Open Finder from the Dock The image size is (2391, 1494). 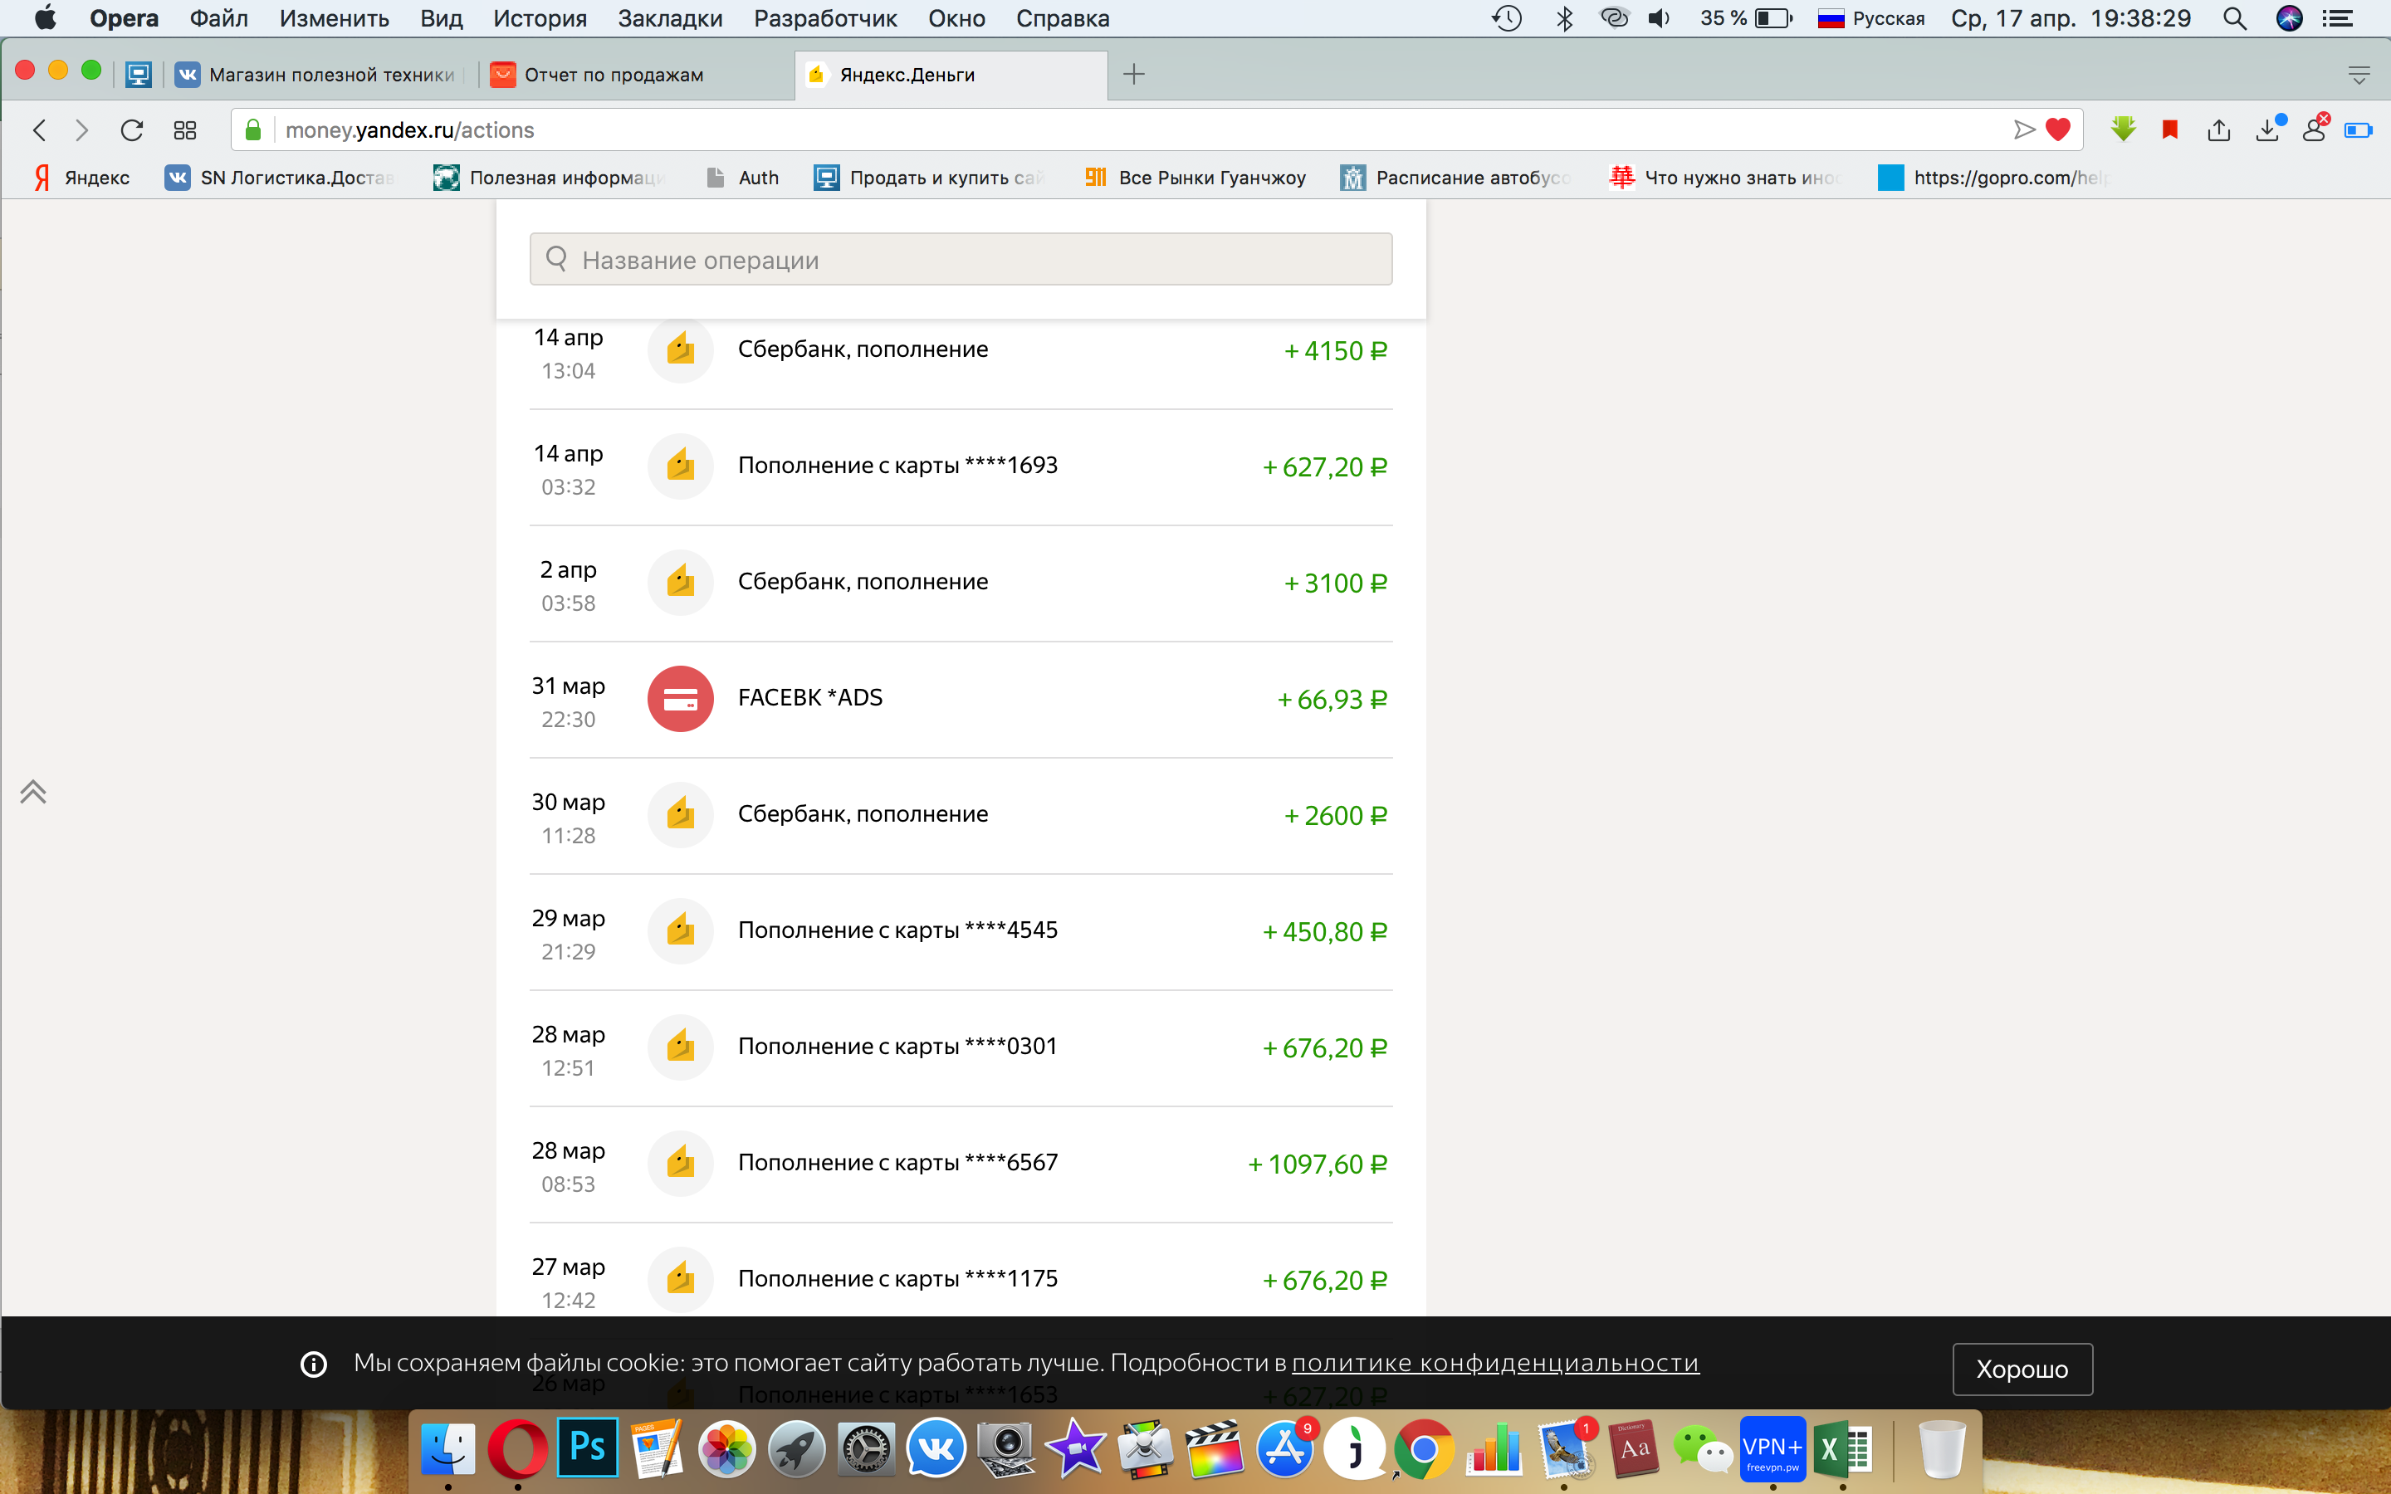coord(448,1448)
